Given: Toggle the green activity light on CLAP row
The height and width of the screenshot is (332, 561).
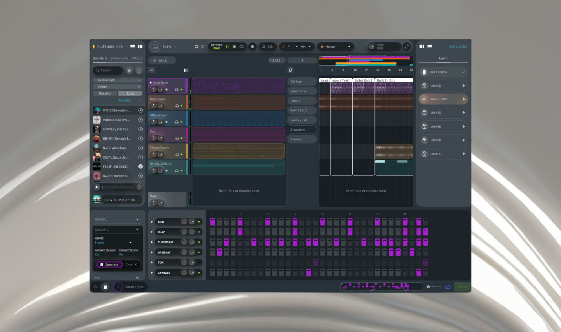Looking at the screenshot, I should tap(199, 232).
